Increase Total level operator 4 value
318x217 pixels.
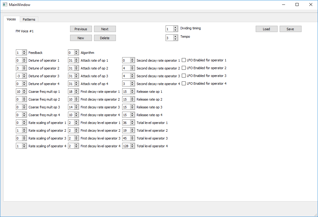coord(132,145)
